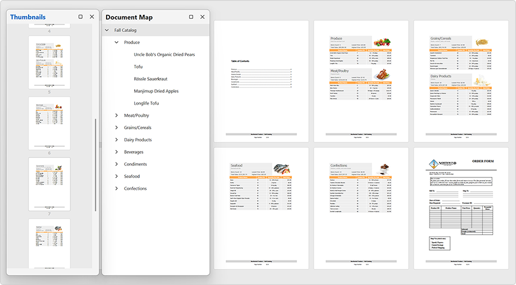
Task: Close the Document Map panel
Action: tap(202, 17)
